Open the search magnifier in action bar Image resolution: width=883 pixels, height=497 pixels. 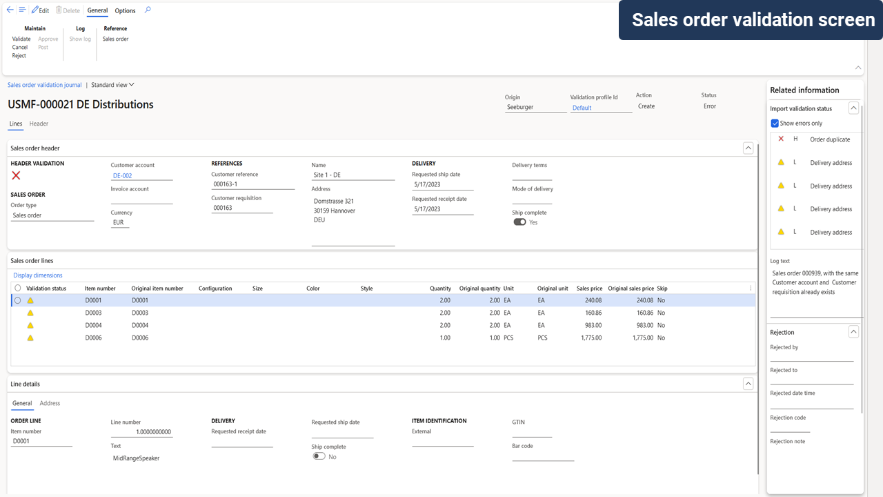click(x=148, y=10)
